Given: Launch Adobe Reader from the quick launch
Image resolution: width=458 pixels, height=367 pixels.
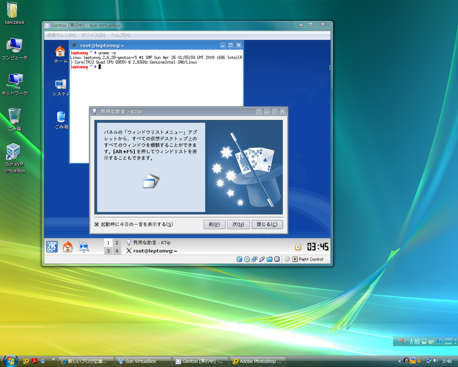Looking at the screenshot, I should tap(34, 361).
